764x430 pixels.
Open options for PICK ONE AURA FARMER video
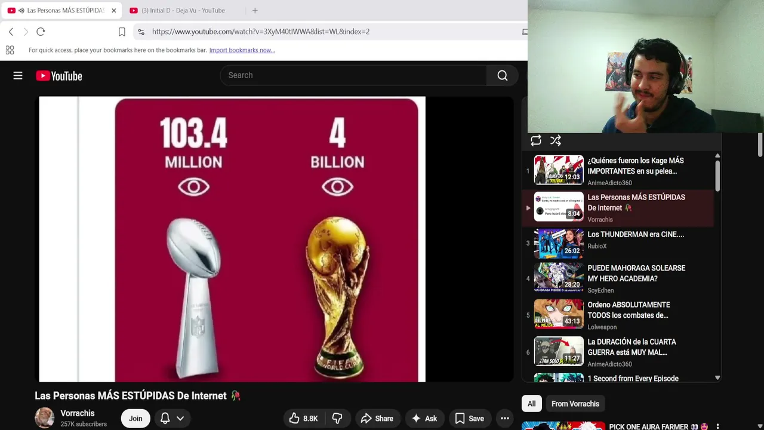coord(717,426)
